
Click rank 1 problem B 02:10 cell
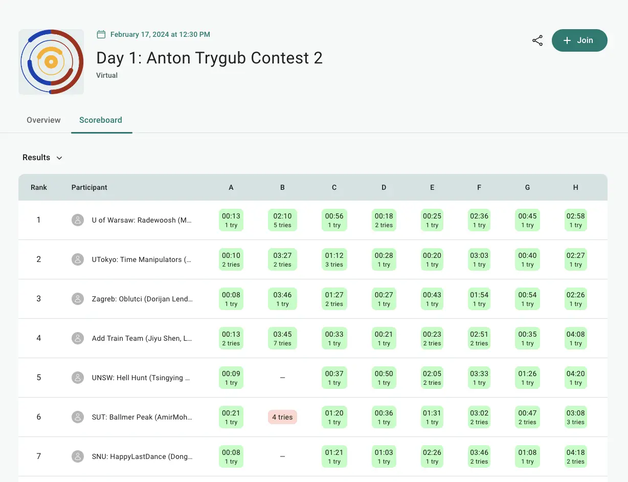click(282, 220)
